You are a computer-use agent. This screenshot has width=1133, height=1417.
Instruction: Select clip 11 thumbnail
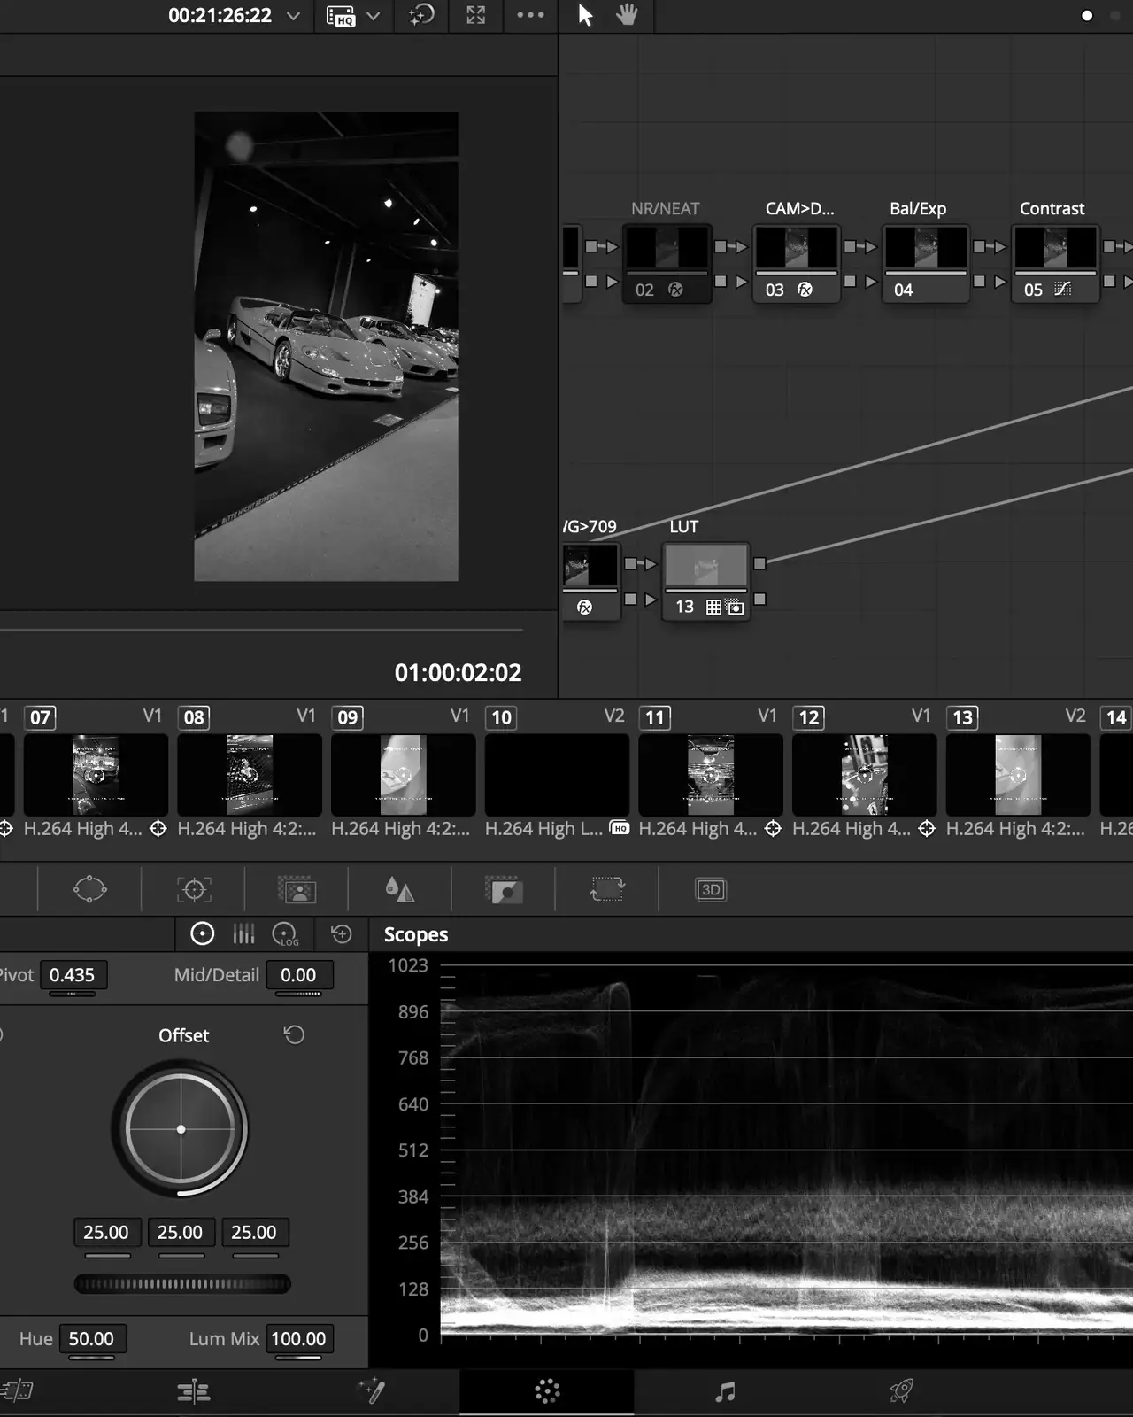(711, 774)
